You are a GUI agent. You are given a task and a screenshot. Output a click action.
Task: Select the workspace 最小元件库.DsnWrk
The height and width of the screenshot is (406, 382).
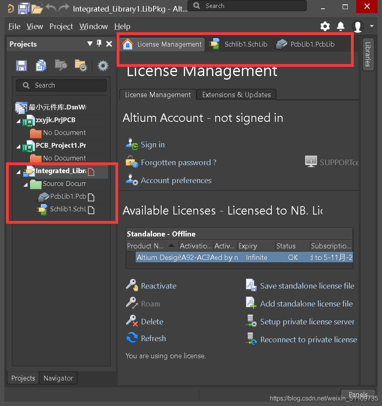coord(51,107)
